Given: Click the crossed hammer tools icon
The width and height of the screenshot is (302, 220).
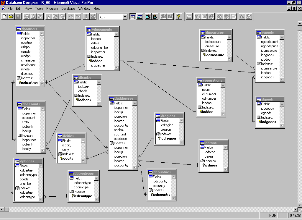Looking at the screenshot, I should point(219,17).
